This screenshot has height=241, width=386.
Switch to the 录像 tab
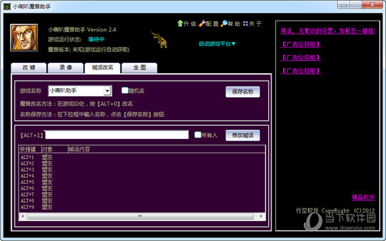pos(66,67)
